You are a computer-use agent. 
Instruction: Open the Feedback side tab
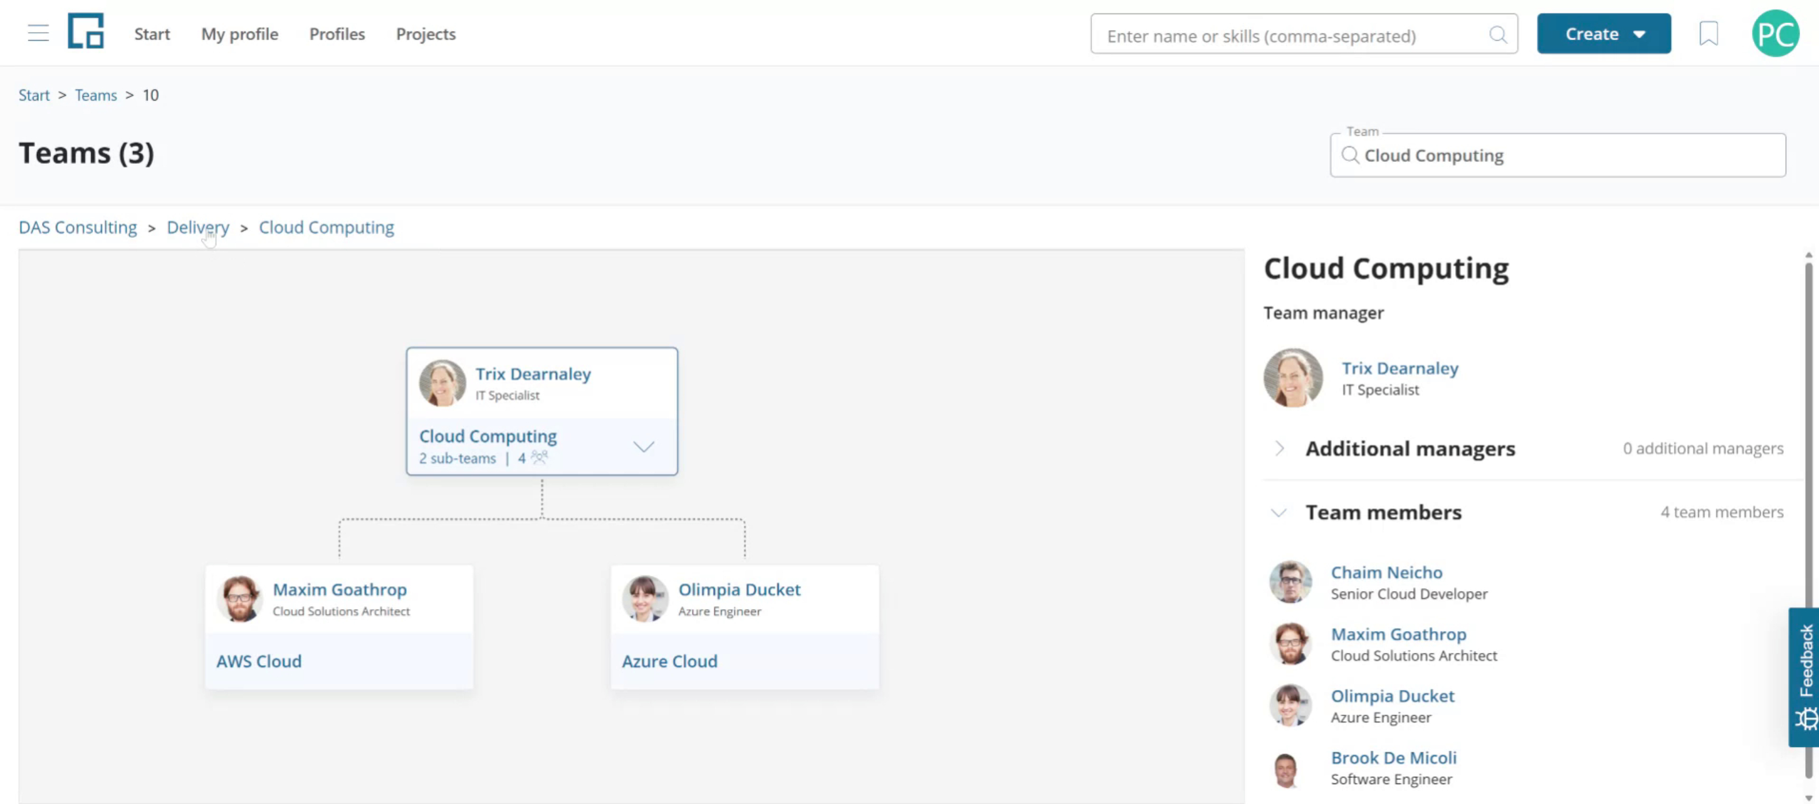[x=1805, y=677]
